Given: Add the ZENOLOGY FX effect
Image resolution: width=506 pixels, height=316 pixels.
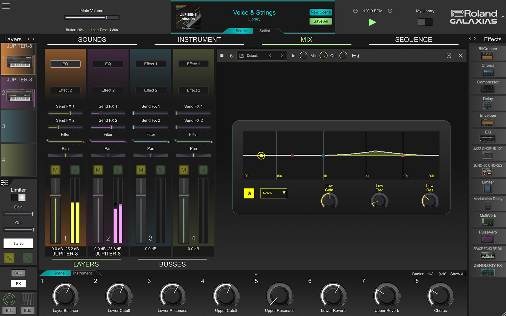Looking at the screenshot, I should pyautogui.click(x=487, y=270).
